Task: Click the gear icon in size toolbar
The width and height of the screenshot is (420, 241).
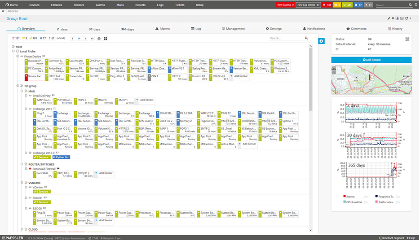Action: point(99,39)
